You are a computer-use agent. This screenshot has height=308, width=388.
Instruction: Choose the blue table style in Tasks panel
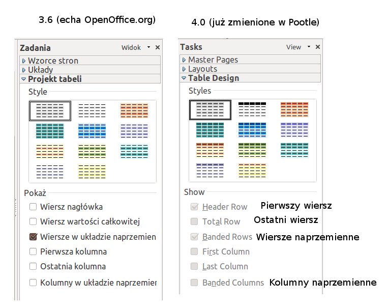coord(252,130)
